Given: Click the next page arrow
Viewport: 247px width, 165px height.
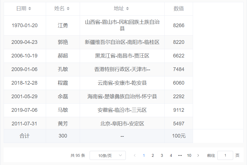Looking at the screenshot, I should (198, 155).
